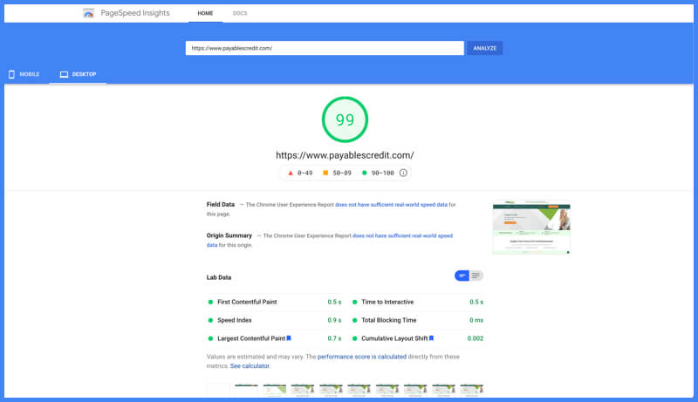Open the 'See calculator' link

tap(250, 366)
